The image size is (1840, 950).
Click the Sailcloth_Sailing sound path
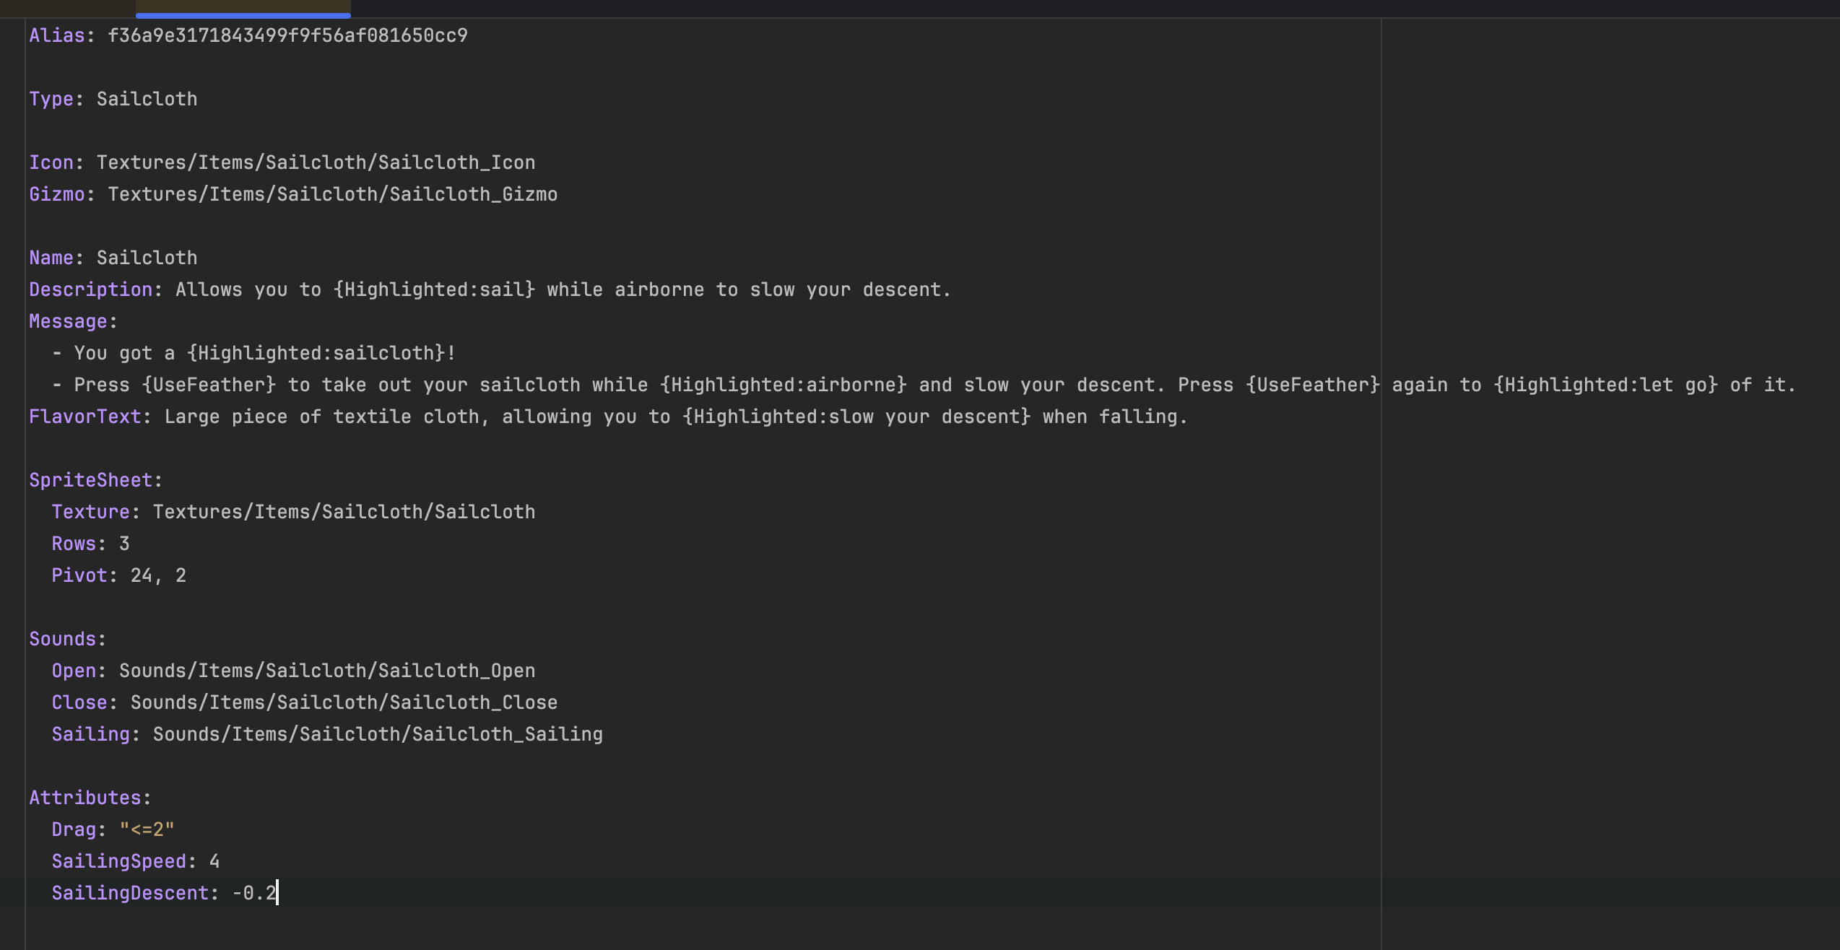(378, 734)
